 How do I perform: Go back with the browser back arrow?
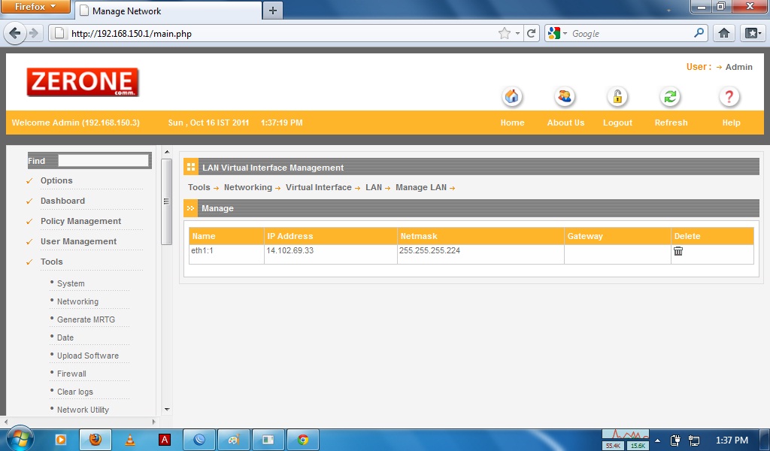pyautogui.click(x=15, y=33)
